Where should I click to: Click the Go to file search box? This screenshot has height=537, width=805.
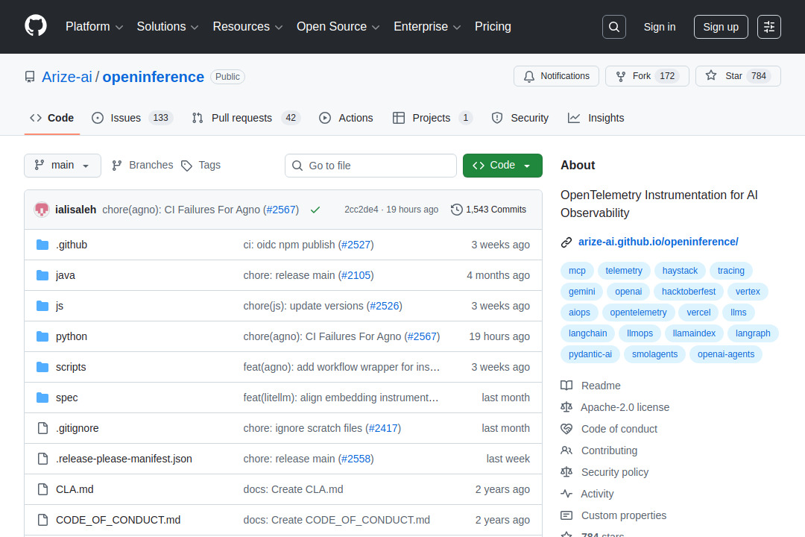coord(370,166)
